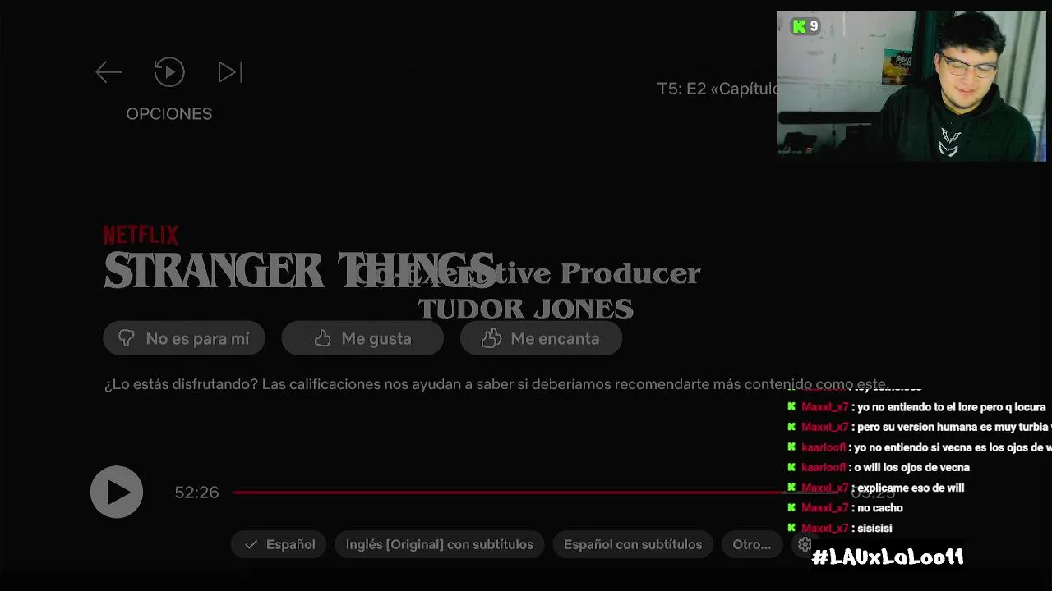Click chat message 'o will los ojos de vecna'
Image resolution: width=1052 pixels, height=591 pixels.
tap(911, 468)
